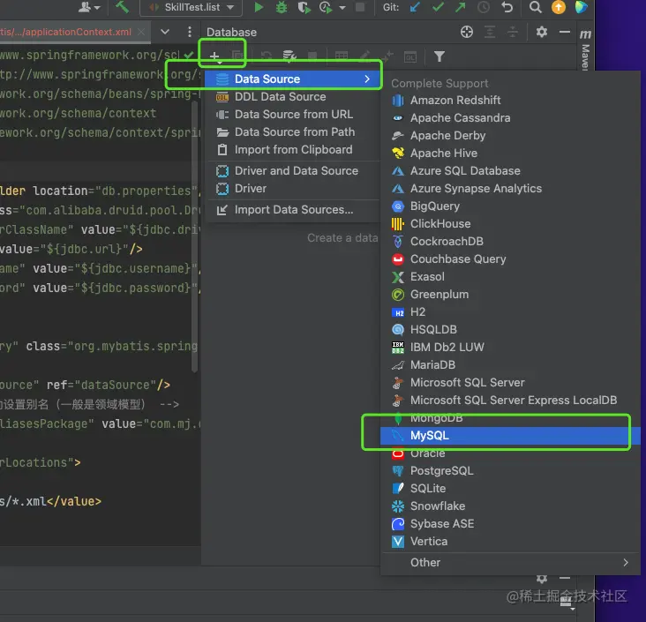The height and width of the screenshot is (622, 646).
Task: Git update project blue arrow
Action: click(x=416, y=7)
